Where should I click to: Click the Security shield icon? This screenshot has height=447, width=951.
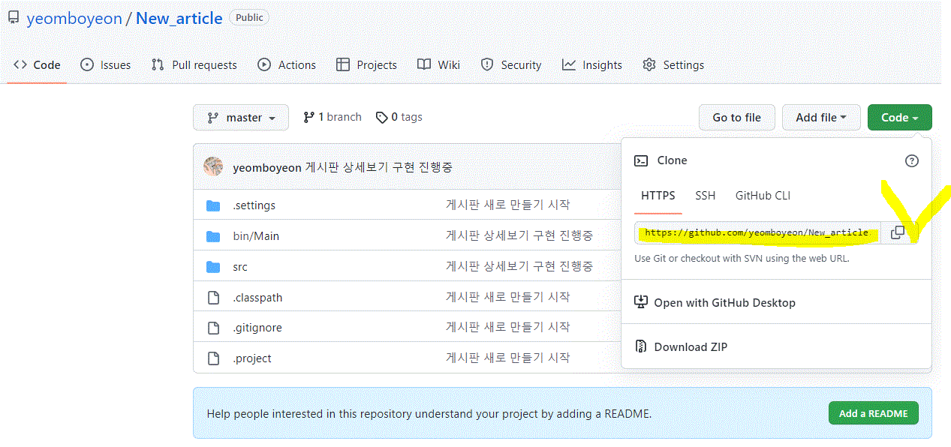(487, 65)
